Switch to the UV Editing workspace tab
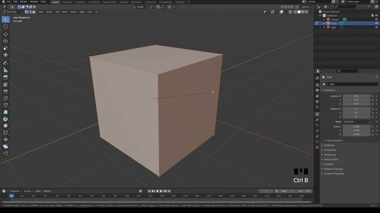Viewport: 380px width, 213px height. [94, 2]
